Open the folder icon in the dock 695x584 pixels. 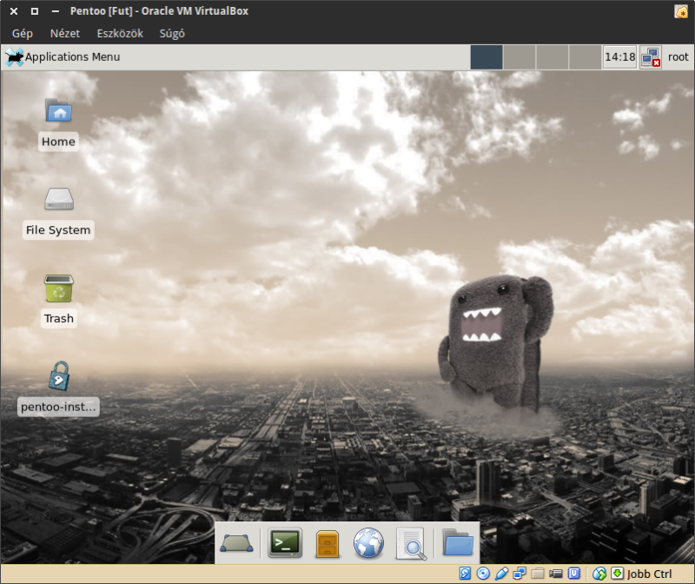pos(458,542)
